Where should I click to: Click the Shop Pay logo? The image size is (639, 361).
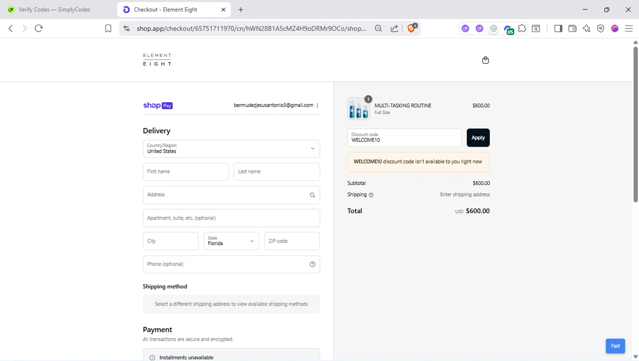click(158, 105)
